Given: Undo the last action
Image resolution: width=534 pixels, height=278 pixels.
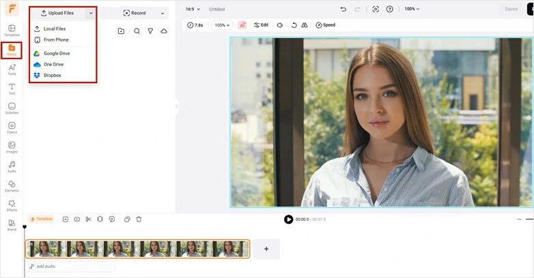Looking at the screenshot, I should pyautogui.click(x=343, y=9).
